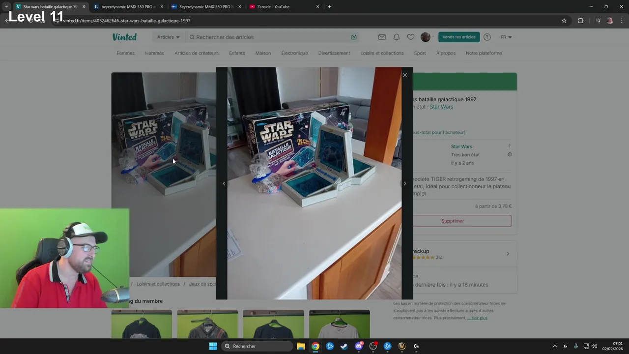
Task: Open the Sport category menu
Action: click(420, 53)
